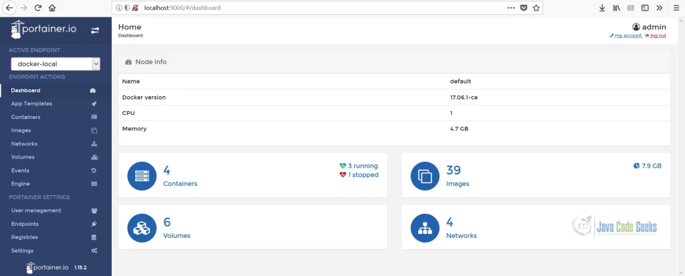Click the round Containers server icon
Image resolution: width=685 pixels, height=276 pixels.
[142, 176]
